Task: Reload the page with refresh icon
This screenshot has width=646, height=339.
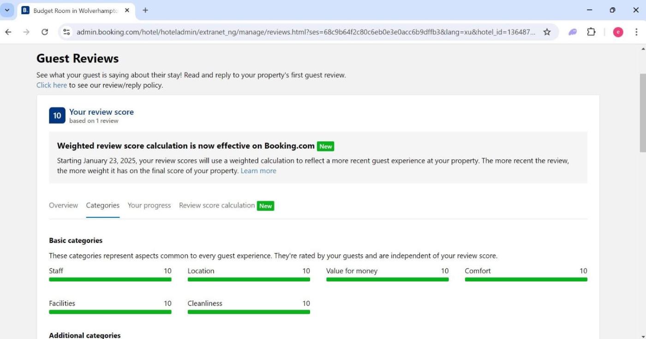Action: point(45,32)
